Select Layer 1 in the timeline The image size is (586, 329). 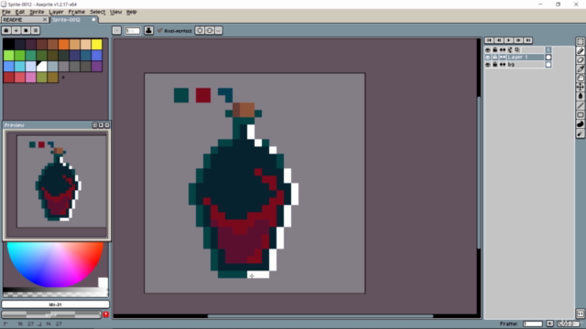(x=525, y=57)
